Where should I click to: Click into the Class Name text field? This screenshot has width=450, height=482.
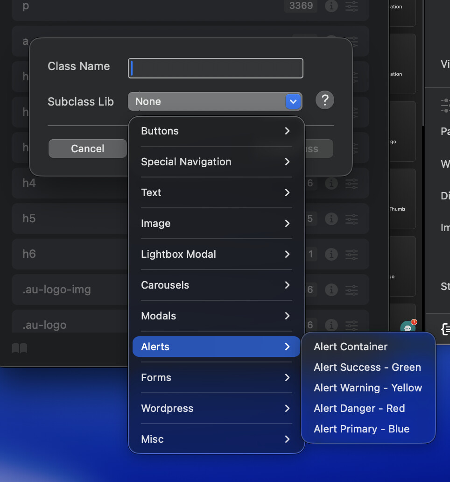(216, 68)
